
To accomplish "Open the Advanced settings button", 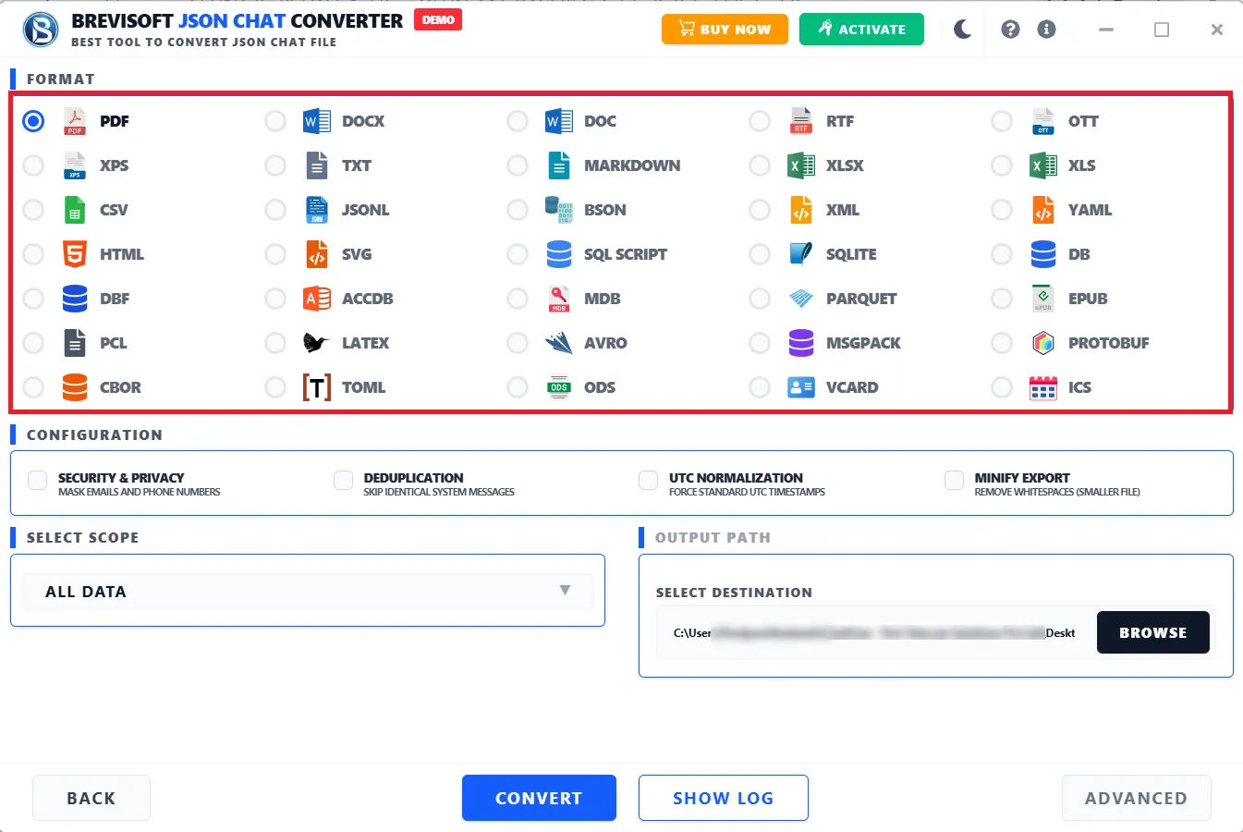I will pos(1136,798).
